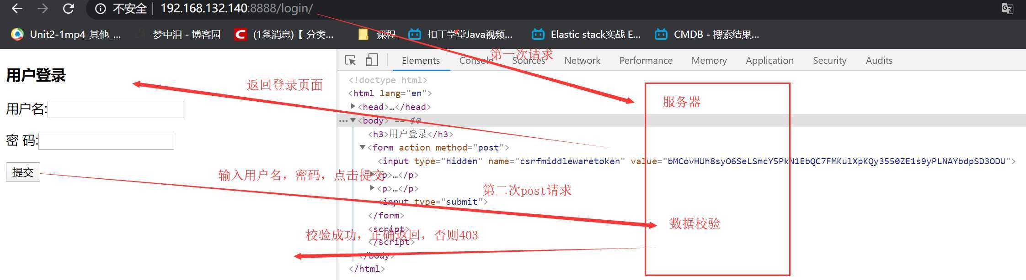The height and width of the screenshot is (280, 1026).
Task: Switch to the Security tab
Action: click(x=829, y=60)
